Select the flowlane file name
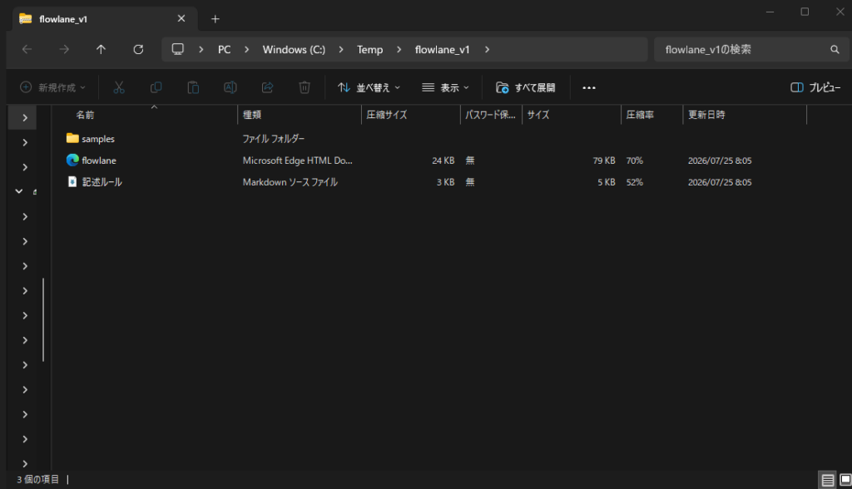 pos(99,161)
